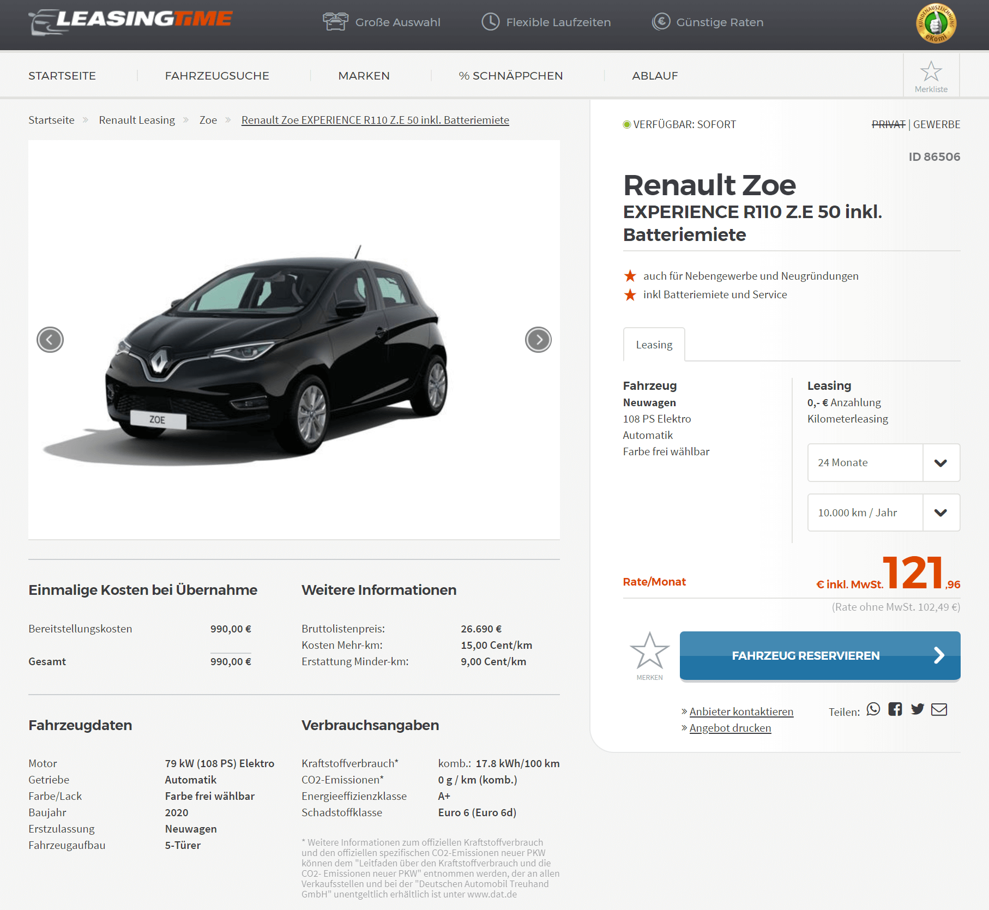Screen dimensions: 989x910
Task: Show previous car image arrow
Action: [x=50, y=340]
